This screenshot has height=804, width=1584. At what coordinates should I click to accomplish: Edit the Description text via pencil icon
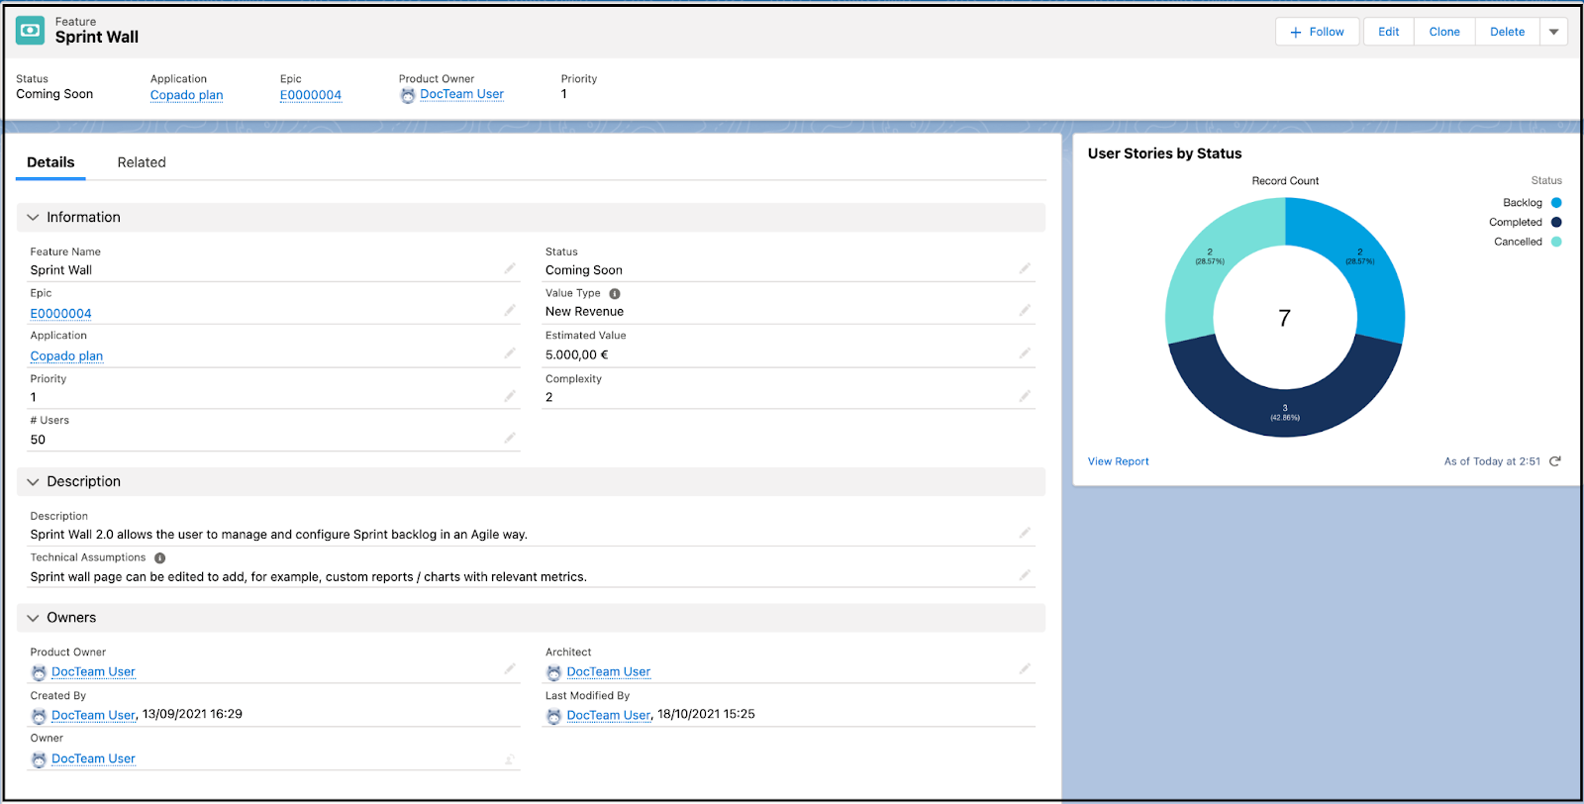[x=1025, y=533]
